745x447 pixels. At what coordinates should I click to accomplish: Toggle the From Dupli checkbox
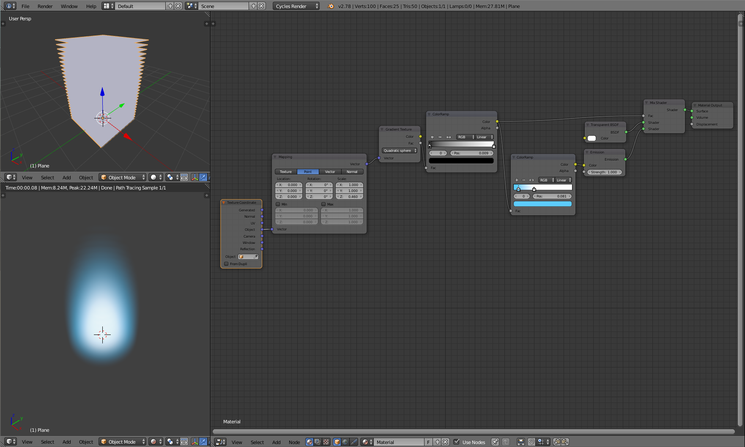pyautogui.click(x=226, y=264)
